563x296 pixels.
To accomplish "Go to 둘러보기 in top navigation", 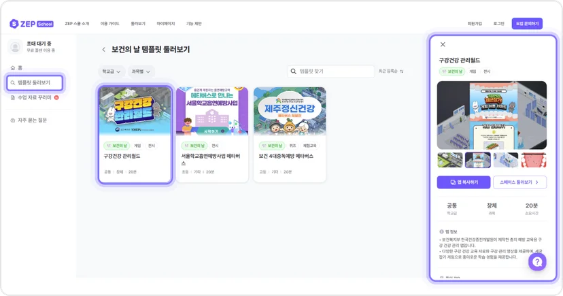I will coord(138,24).
